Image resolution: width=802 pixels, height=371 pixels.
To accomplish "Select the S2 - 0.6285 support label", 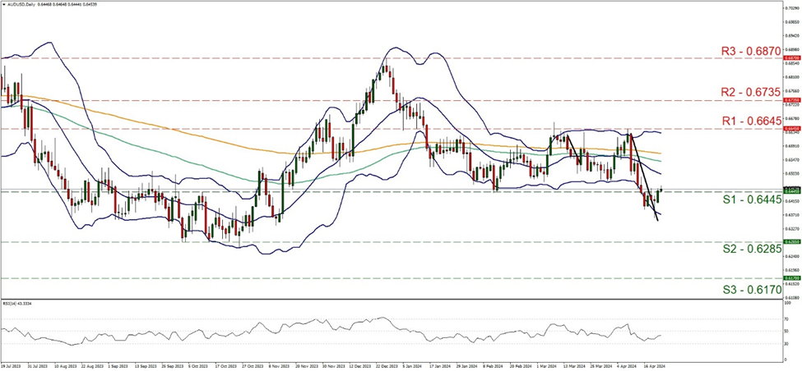I will [x=747, y=251].
